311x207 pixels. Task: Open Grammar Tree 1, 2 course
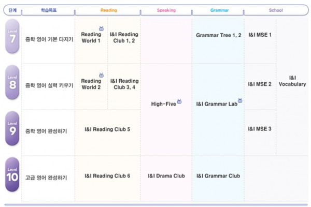219,35
